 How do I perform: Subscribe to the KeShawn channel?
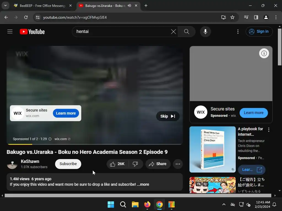(x=68, y=164)
